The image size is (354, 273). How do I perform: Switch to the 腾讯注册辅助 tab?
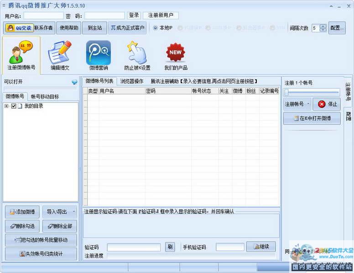[204, 81]
